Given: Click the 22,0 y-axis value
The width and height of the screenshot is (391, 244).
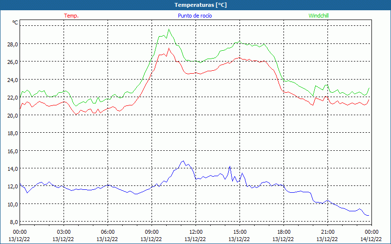Looking at the screenshot, I should pyautogui.click(x=13, y=97).
